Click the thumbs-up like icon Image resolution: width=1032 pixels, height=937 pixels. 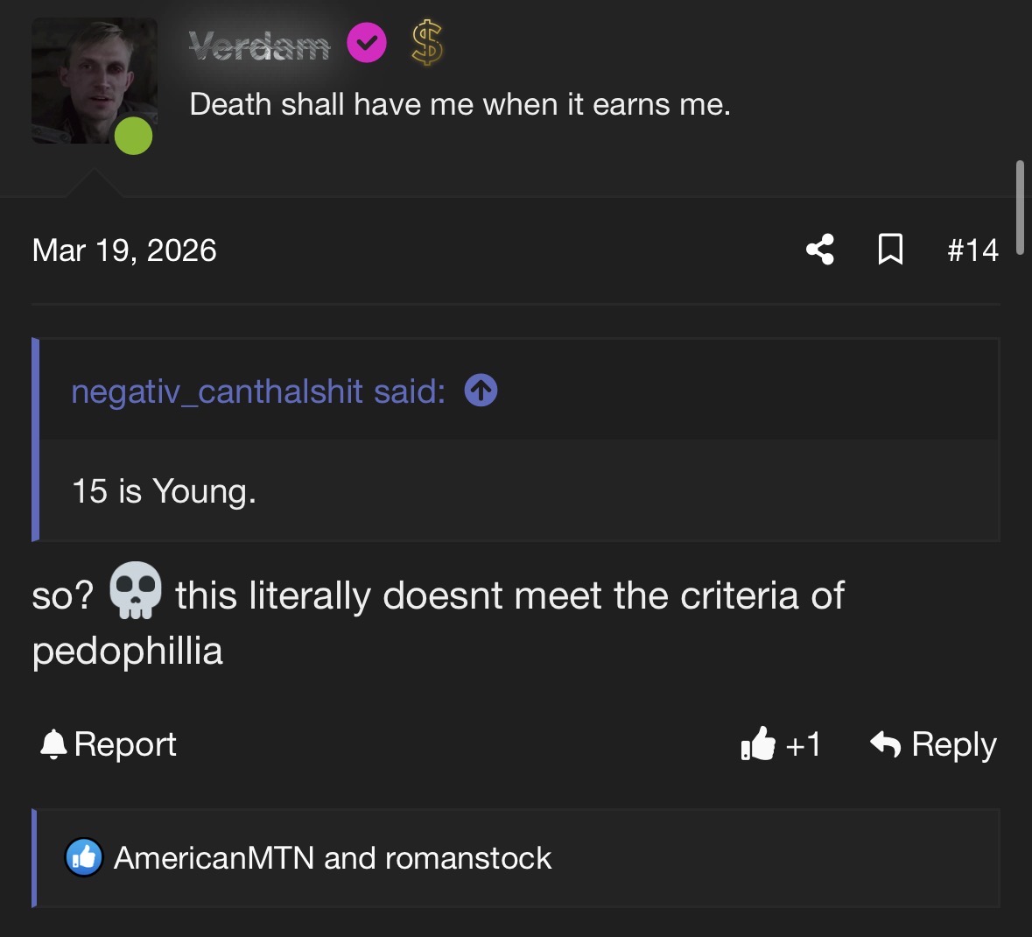coord(758,744)
